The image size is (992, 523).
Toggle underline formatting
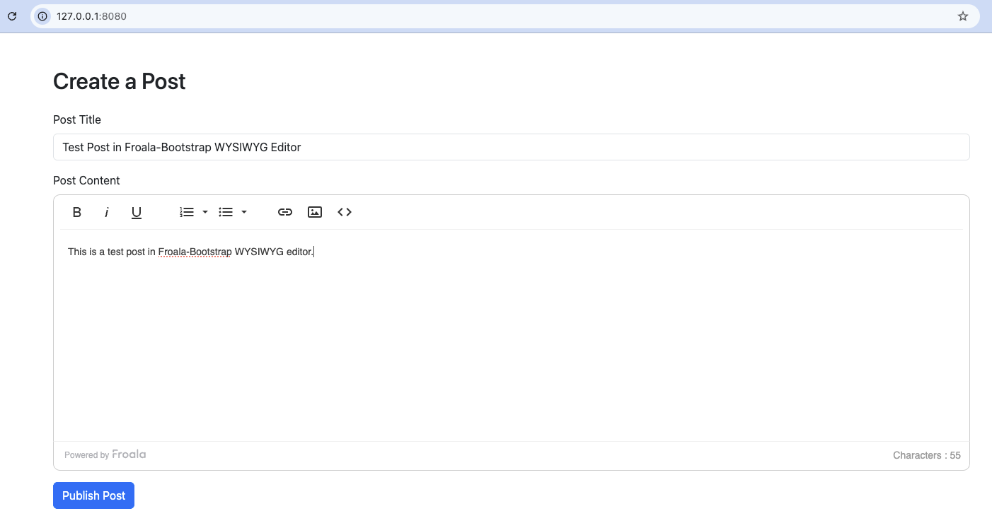pyautogui.click(x=136, y=211)
